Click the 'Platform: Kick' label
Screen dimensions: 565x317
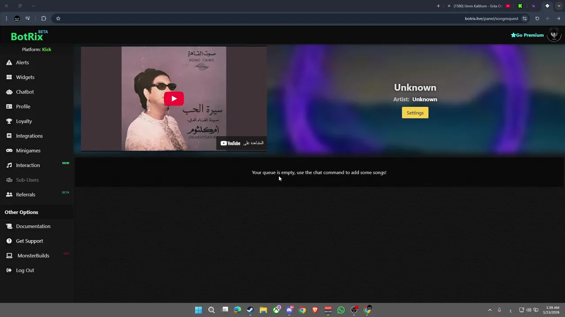(x=37, y=49)
